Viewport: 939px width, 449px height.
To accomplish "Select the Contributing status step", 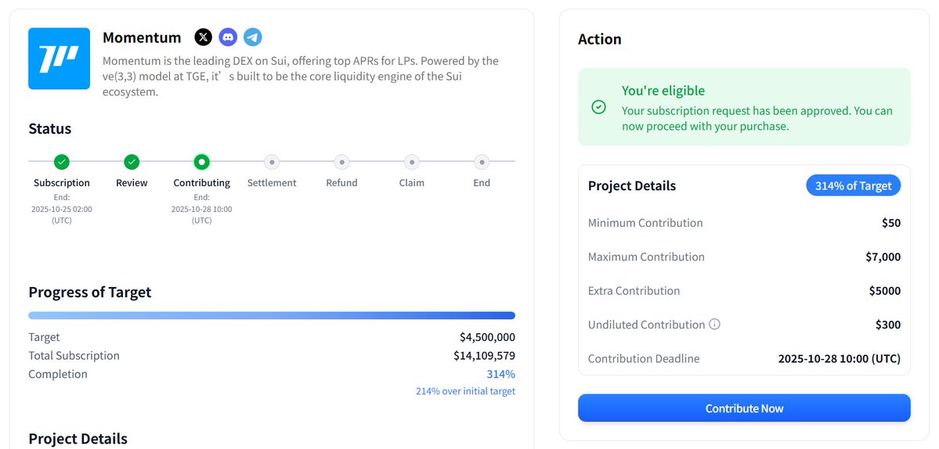I will point(201,162).
